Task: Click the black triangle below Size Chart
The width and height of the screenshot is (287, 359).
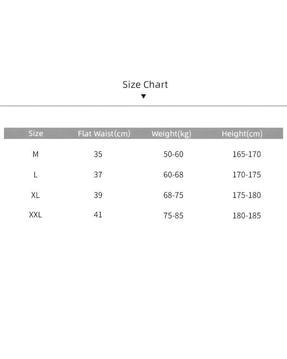Action: point(143,96)
